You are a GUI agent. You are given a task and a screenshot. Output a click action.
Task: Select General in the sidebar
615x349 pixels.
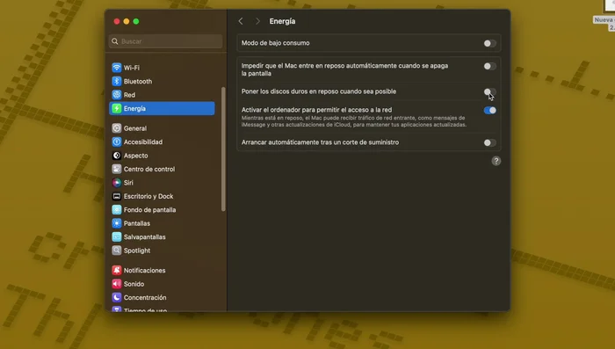point(162,128)
